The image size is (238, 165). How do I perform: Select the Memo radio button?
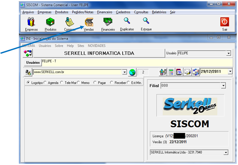[78, 82]
